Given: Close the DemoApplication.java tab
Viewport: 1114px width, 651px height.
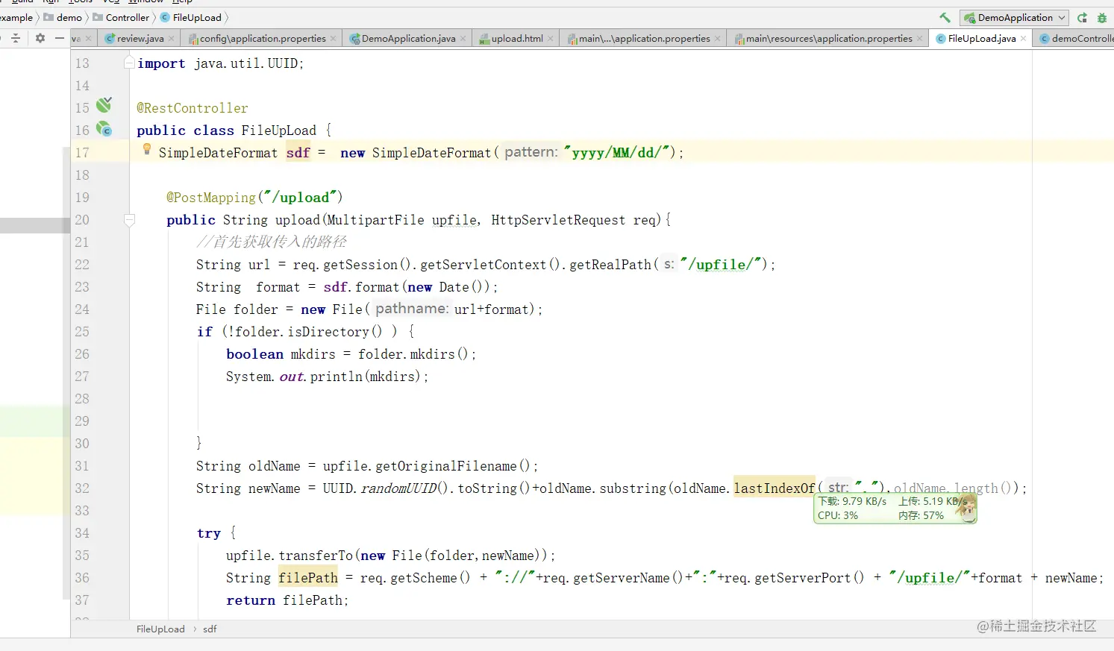Looking at the screenshot, I should pyautogui.click(x=463, y=39).
